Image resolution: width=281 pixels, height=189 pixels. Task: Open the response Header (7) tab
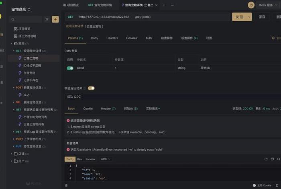108,109
